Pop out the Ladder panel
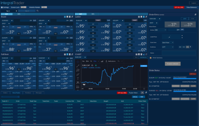 (x=146, y=17)
